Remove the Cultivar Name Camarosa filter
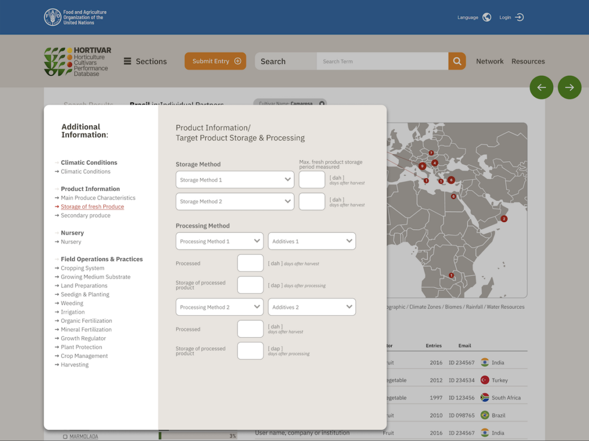Viewport: 589px width, 441px height. (x=322, y=104)
